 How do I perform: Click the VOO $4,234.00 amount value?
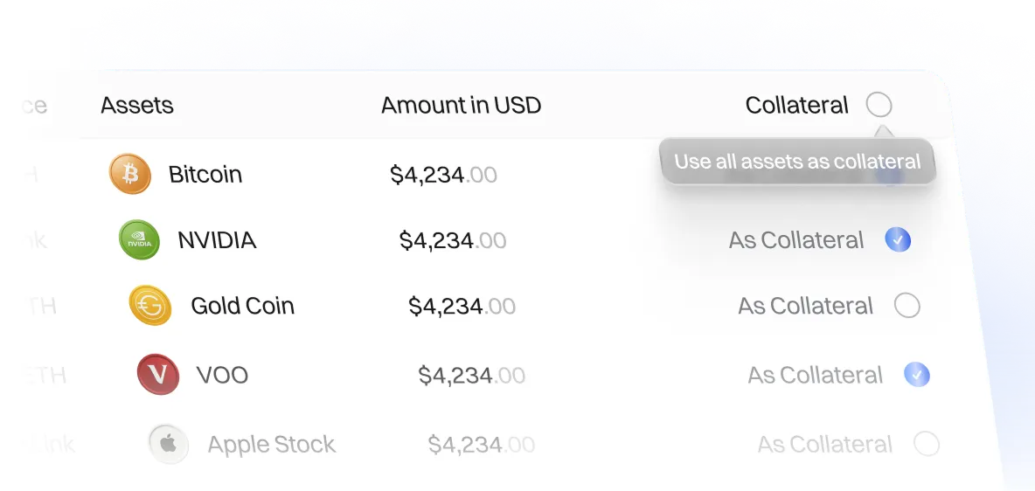[x=471, y=376]
